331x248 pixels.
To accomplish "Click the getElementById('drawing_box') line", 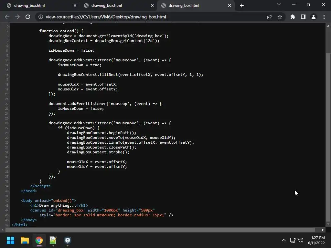I will pos(109,36).
